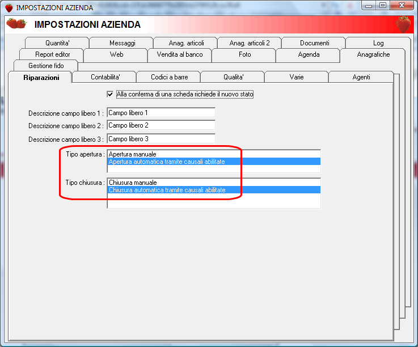Screen dimensions: 418x347
Task: Switch to the Messaggi tab
Action: pos(122,43)
